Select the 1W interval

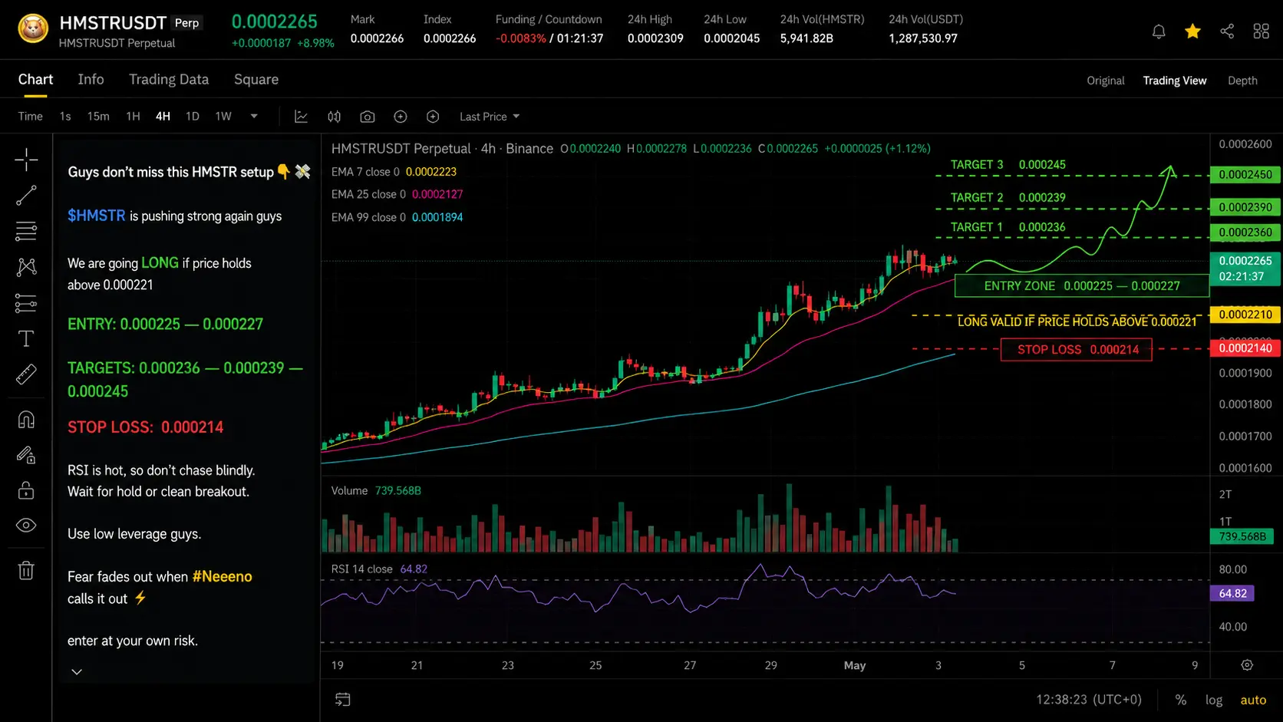click(x=223, y=117)
